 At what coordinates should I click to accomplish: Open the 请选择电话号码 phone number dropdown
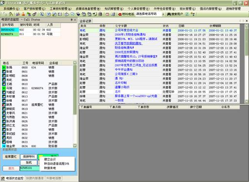click(x=163, y=14)
